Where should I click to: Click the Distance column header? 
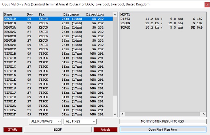click(71, 14)
